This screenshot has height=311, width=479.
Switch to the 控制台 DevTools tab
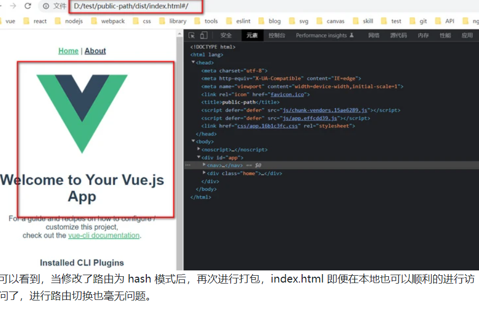click(277, 35)
